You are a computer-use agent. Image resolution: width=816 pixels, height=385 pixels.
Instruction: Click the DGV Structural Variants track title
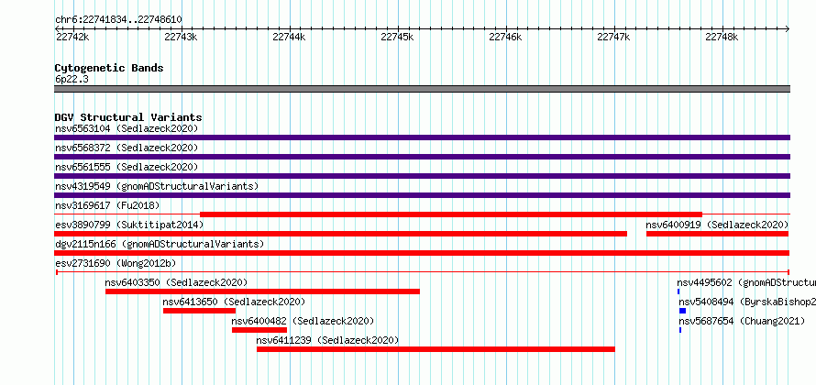pyautogui.click(x=128, y=117)
